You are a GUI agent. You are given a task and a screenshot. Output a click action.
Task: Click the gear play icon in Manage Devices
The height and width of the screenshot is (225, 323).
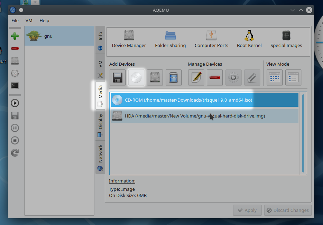click(233, 78)
